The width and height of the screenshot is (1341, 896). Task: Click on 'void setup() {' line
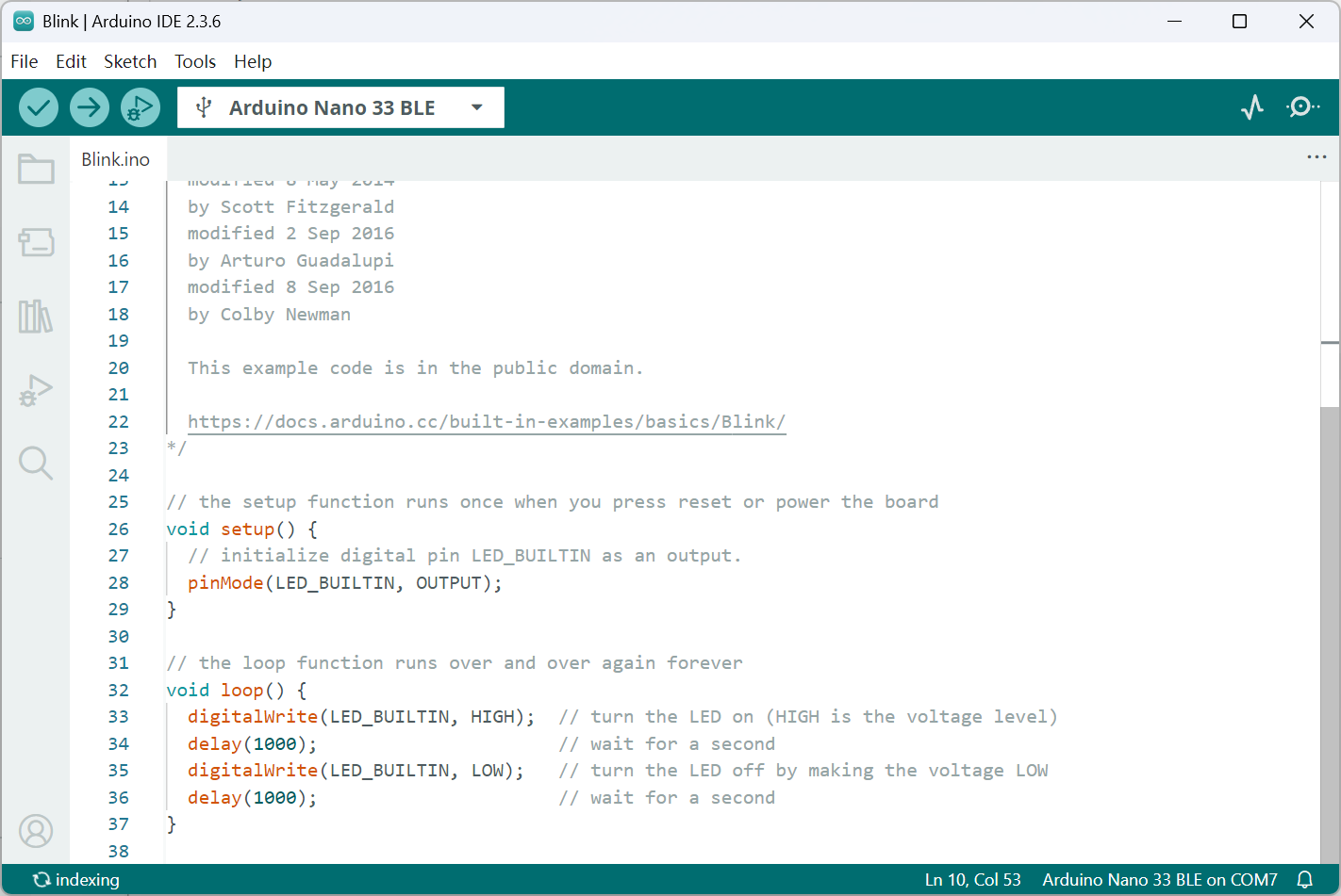coord(242,529)
